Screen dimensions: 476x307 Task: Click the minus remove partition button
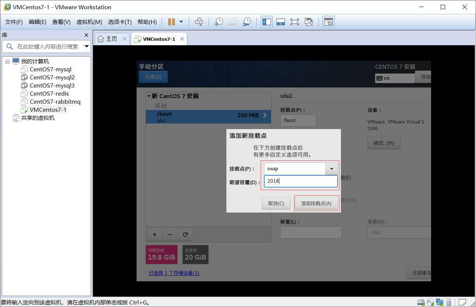(x=170, y=235)
